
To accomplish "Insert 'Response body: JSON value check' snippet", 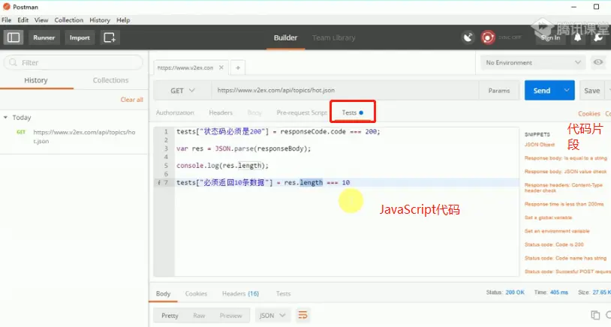I will 566,171.
